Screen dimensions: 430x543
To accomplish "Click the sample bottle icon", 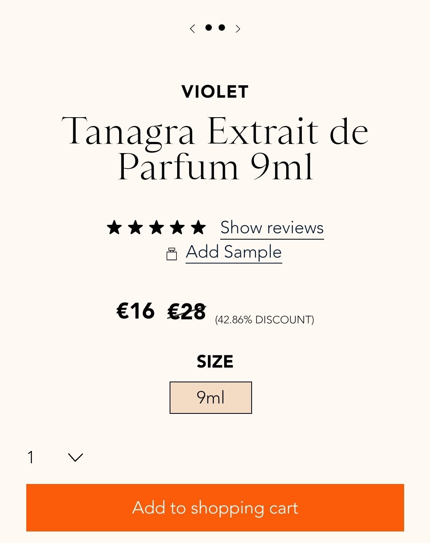I will (x=172, y=254).
